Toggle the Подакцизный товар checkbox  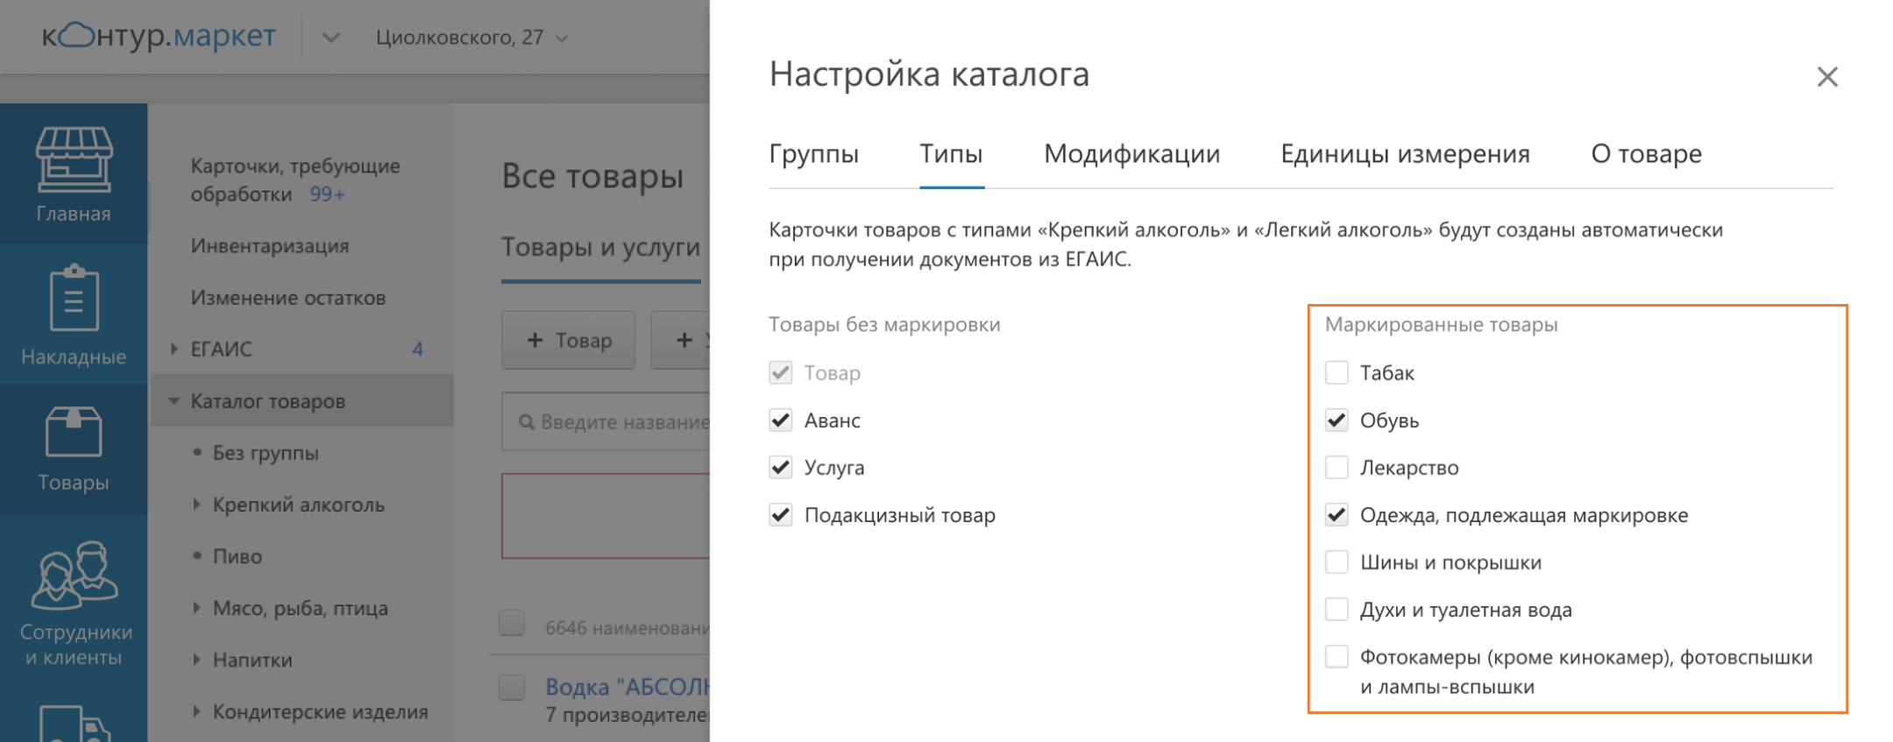(x=781, y=515)
